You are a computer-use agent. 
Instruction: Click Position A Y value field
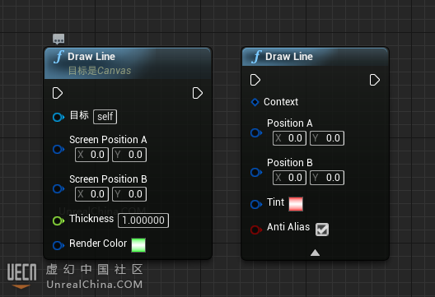(327, 138)
